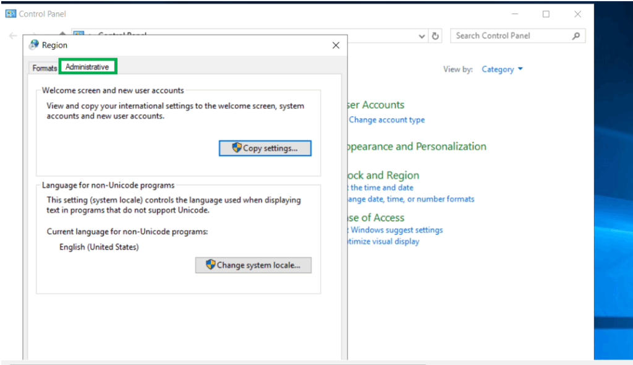Open the optimize visual display link

(383, 241)
